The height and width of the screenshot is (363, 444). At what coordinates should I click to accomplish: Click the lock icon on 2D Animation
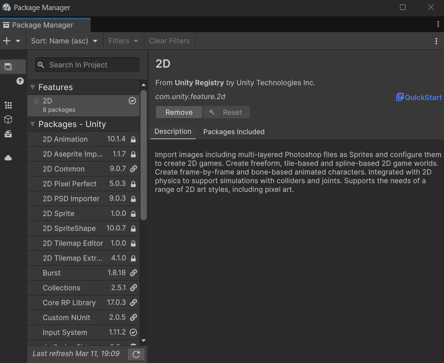[x=133, y=140]
